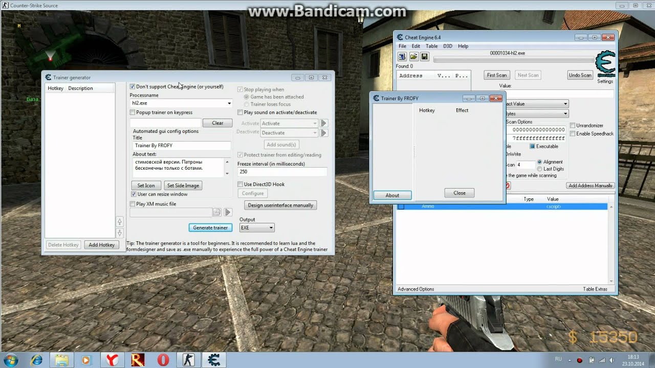Launch Internet Explorer from taskbar
Screen dimensions: 655x368
pos(37,360)
